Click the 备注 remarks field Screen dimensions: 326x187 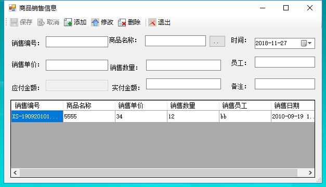coord(285,84)
